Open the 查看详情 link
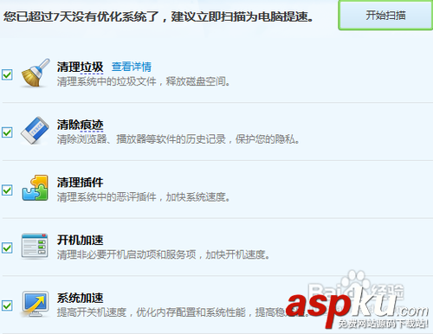The height and width of the screenshot is (334, 433). coord(132,67)
